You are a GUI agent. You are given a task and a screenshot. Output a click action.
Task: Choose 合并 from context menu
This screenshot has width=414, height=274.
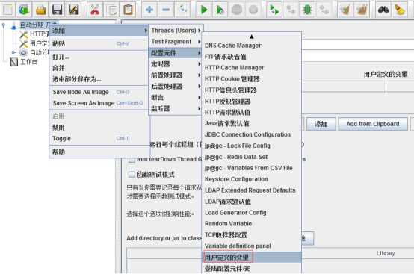pyautogui.click(x=99, y=68)
